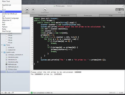Collapse the Tests folder triangle

2,45
